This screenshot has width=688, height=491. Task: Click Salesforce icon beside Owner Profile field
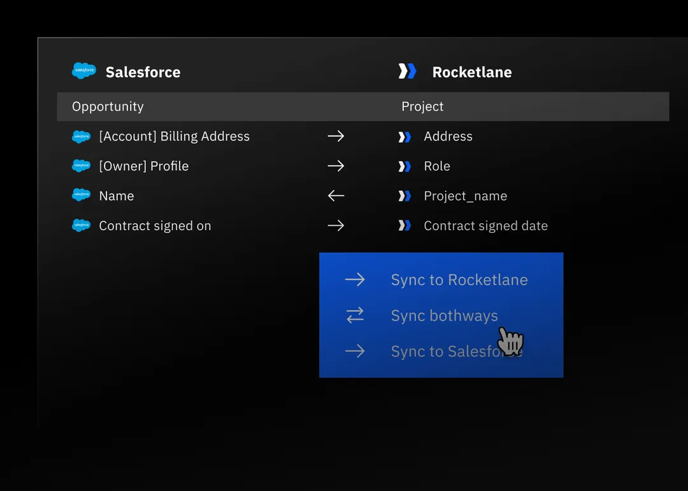[x=81, y=166]
